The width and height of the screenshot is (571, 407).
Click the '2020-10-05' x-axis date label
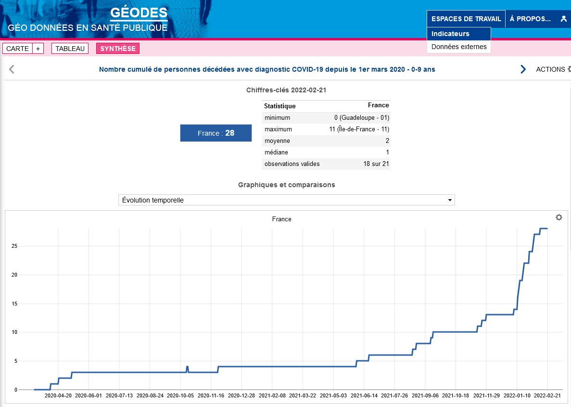[x=180, y=395]
